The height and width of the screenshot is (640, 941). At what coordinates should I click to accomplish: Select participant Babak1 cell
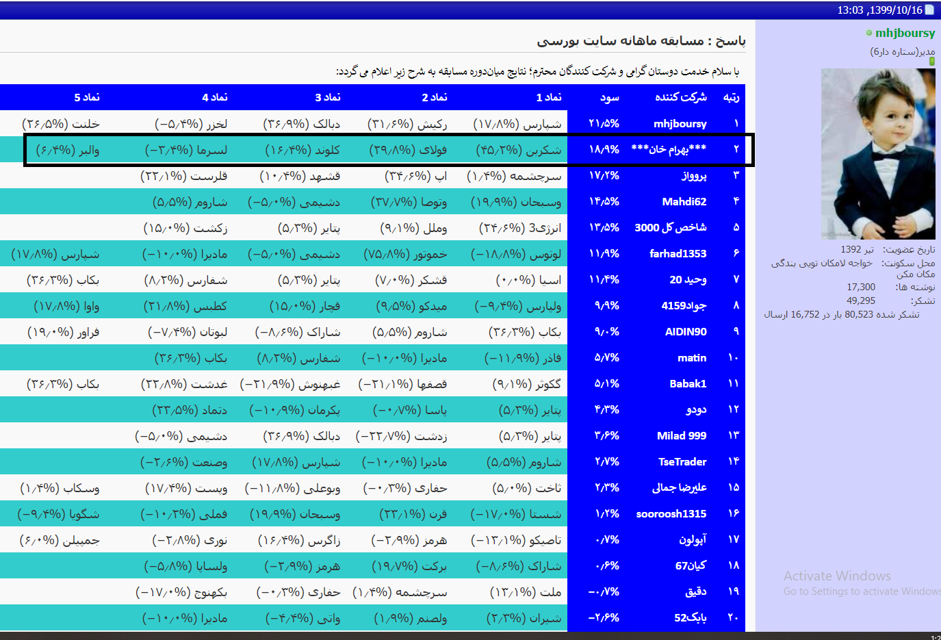(688, 384)
